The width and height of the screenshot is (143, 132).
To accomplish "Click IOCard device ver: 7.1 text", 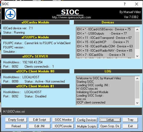I will coord(18,28).
